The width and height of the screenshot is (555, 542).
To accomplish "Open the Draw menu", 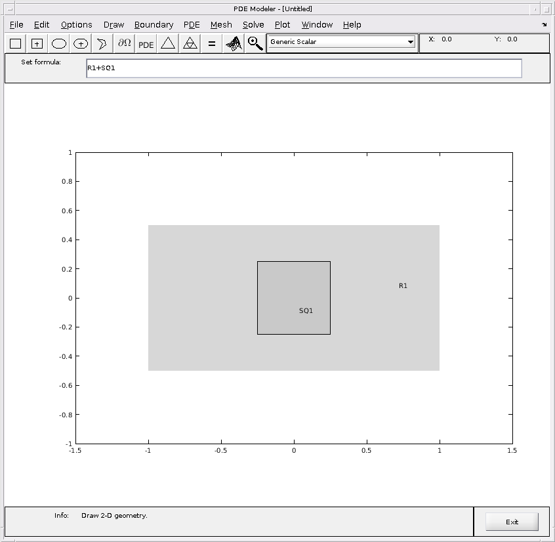I will point(113,25).
